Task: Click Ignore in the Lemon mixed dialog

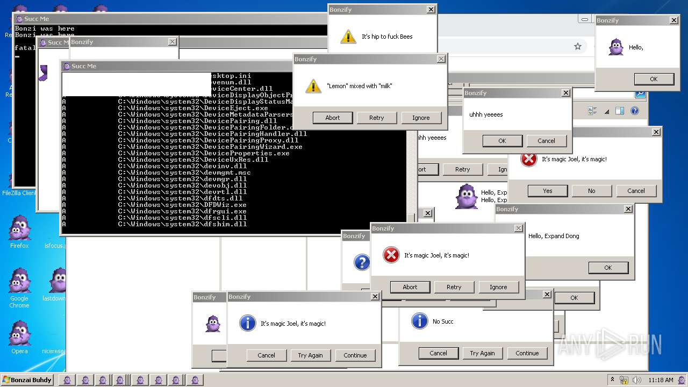Action: coord(421,118)
